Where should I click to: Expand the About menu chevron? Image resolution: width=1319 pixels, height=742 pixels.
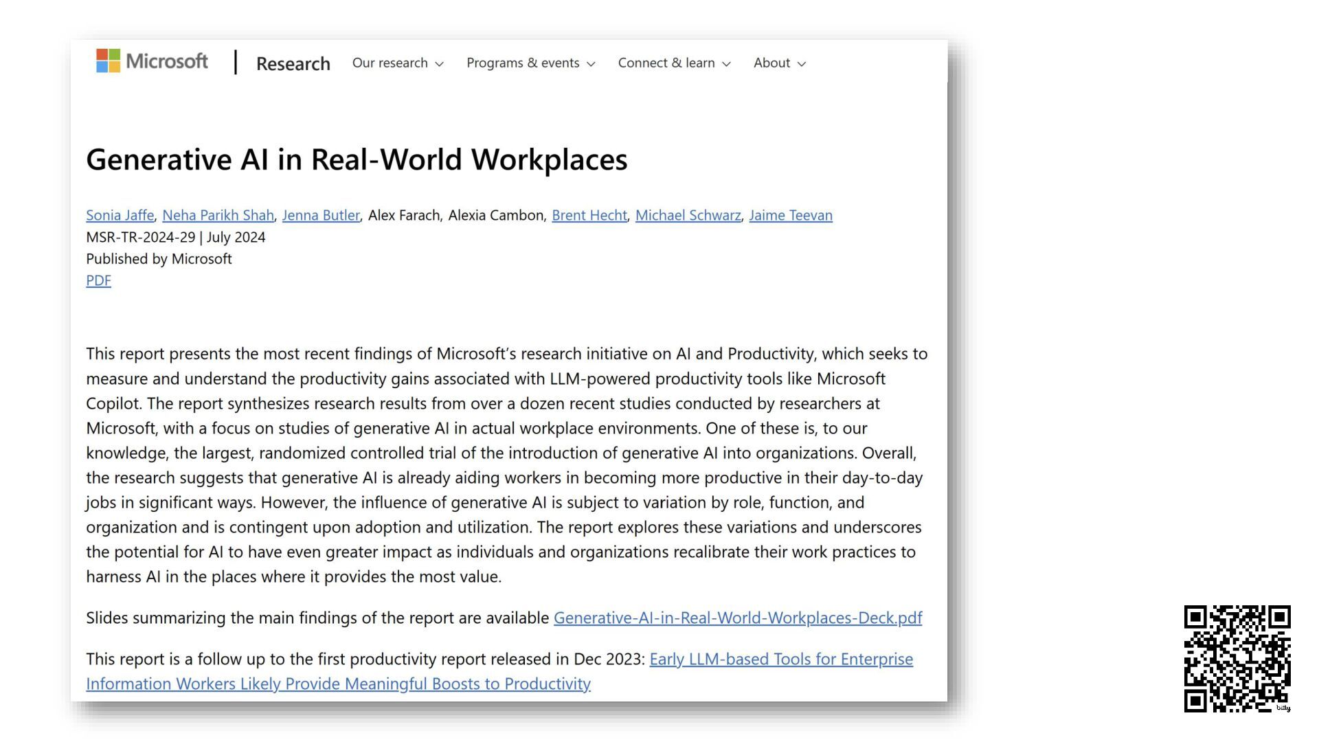[801, 64]
